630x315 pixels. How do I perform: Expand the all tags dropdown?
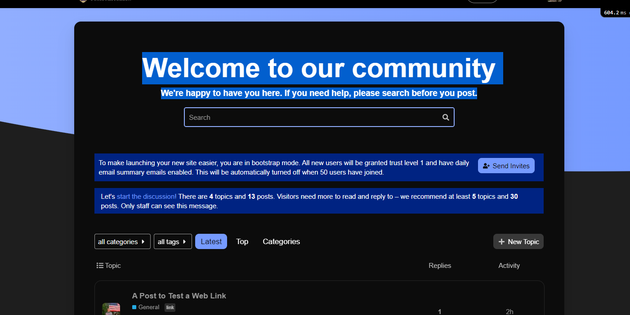(172, 241)
